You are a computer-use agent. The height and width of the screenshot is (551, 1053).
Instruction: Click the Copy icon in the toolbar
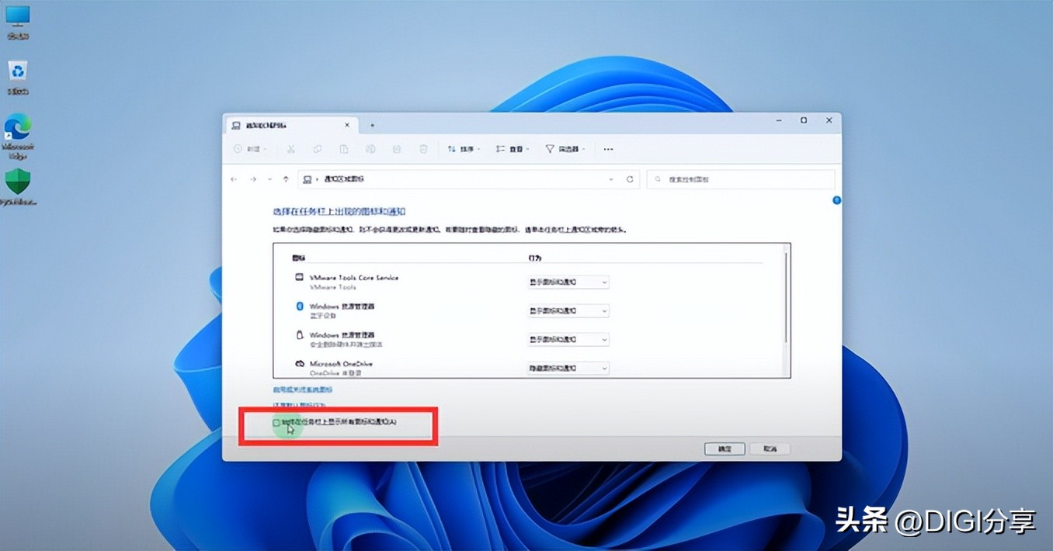(317, 148)
